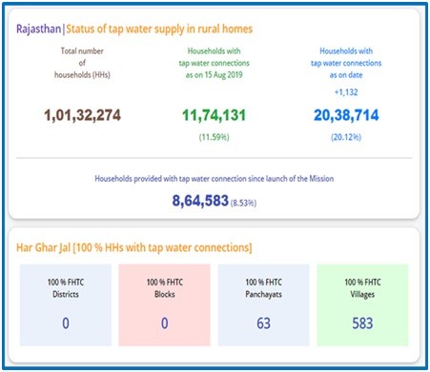This screenshot has height=372, width=430.
Task: Click the (20.12%) percentage text
Action: (x=346, y=137)
